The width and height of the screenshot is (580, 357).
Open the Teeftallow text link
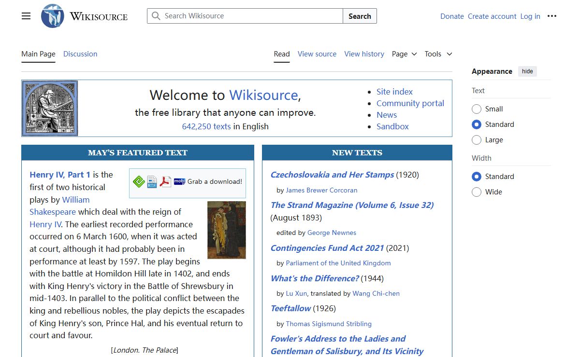pyautogui.click(x=290, y=308)
